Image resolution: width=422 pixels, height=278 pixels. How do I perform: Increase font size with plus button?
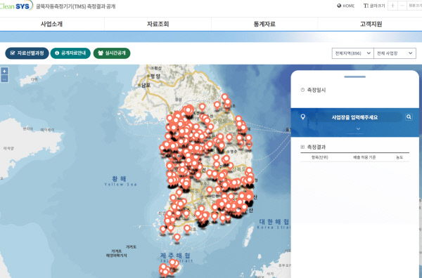(392, 6)
